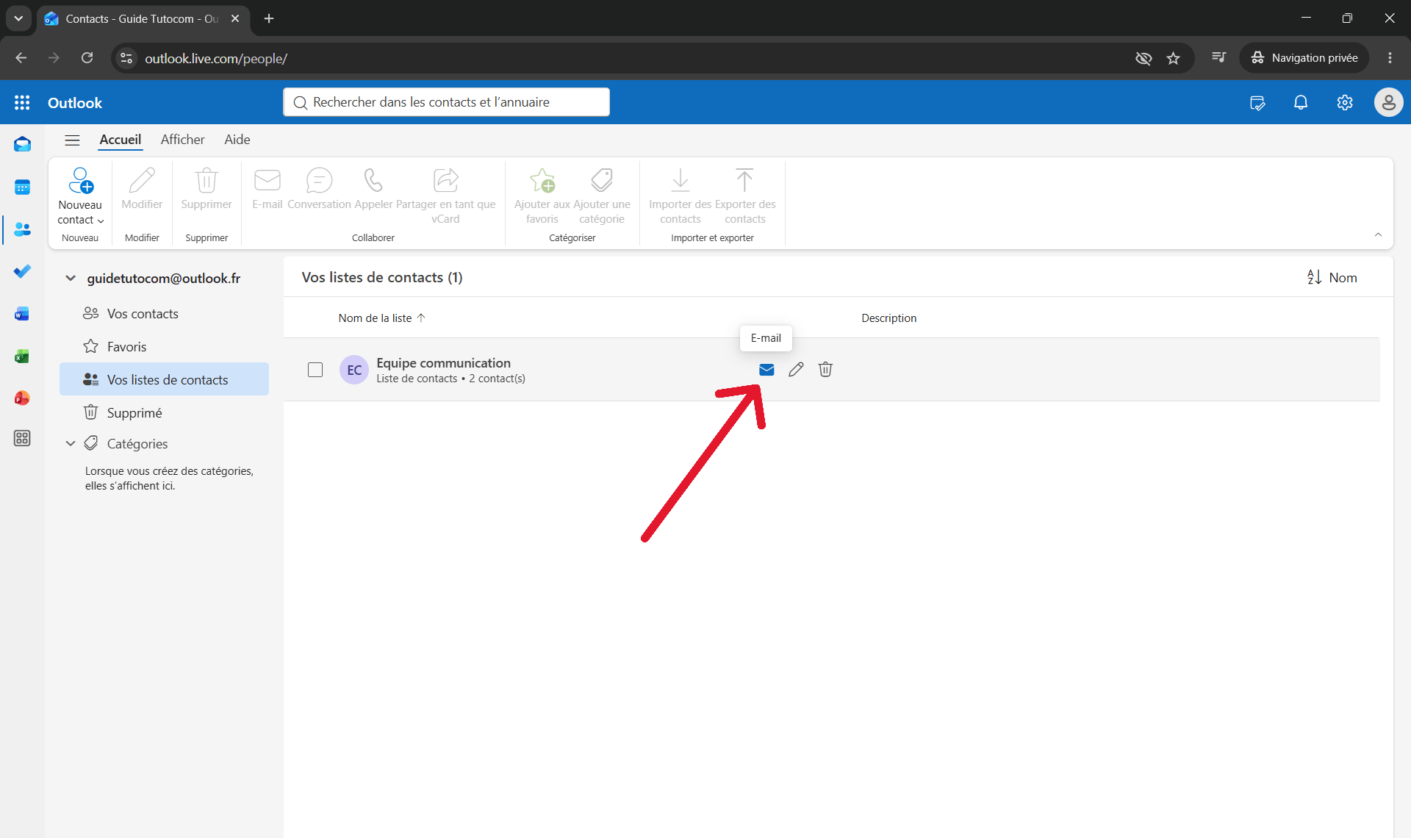The image size is (1411, 838).
Task: Delete Equipe communication using trash icon
Action: point(825,370)
